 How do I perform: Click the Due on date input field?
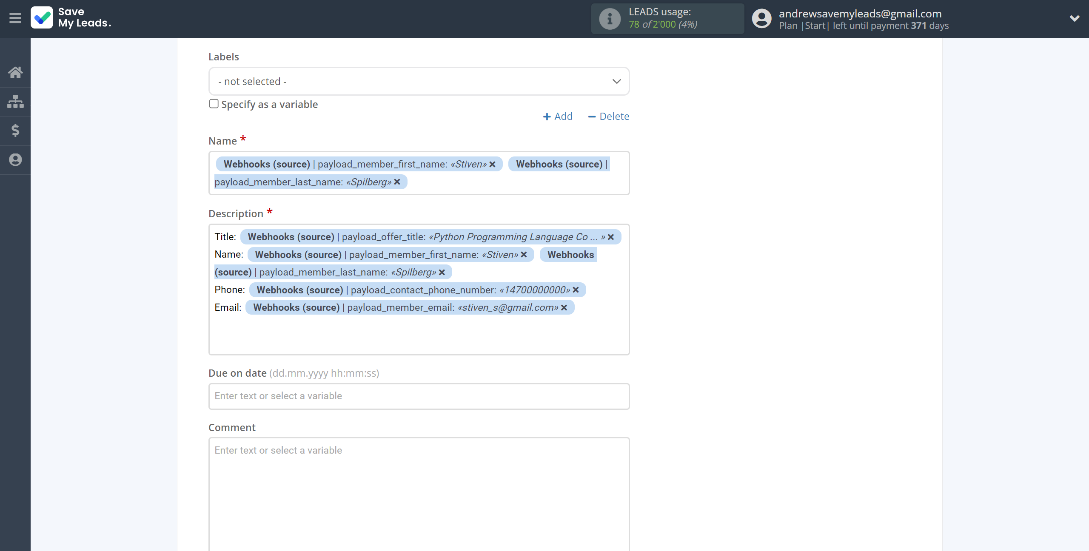(419, 396)
